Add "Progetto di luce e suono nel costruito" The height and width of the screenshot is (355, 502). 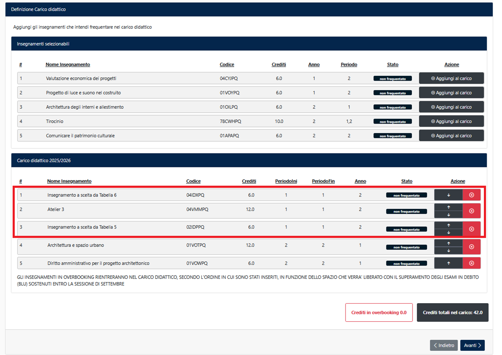(451, 92)
